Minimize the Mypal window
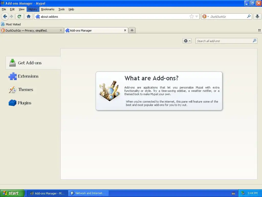The width and height of the screenshot is (262, 197). click(247, 3)
